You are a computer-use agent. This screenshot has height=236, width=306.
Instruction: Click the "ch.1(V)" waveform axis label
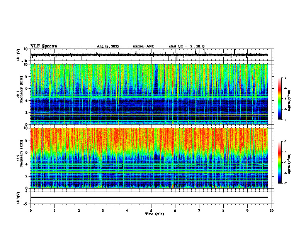coord(18,55)
